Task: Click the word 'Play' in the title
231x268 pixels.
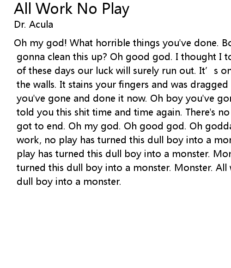Action: 115,9
